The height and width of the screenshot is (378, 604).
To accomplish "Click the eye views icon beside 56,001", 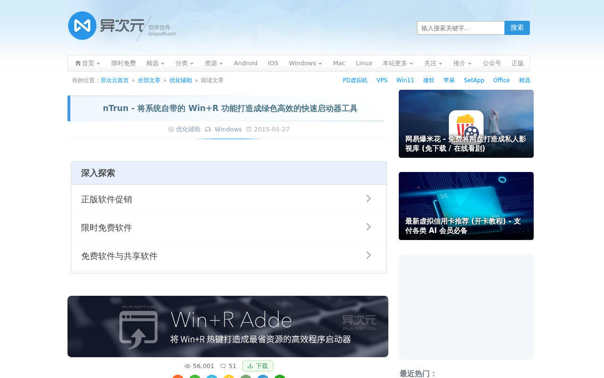I will tap(187, 366).
